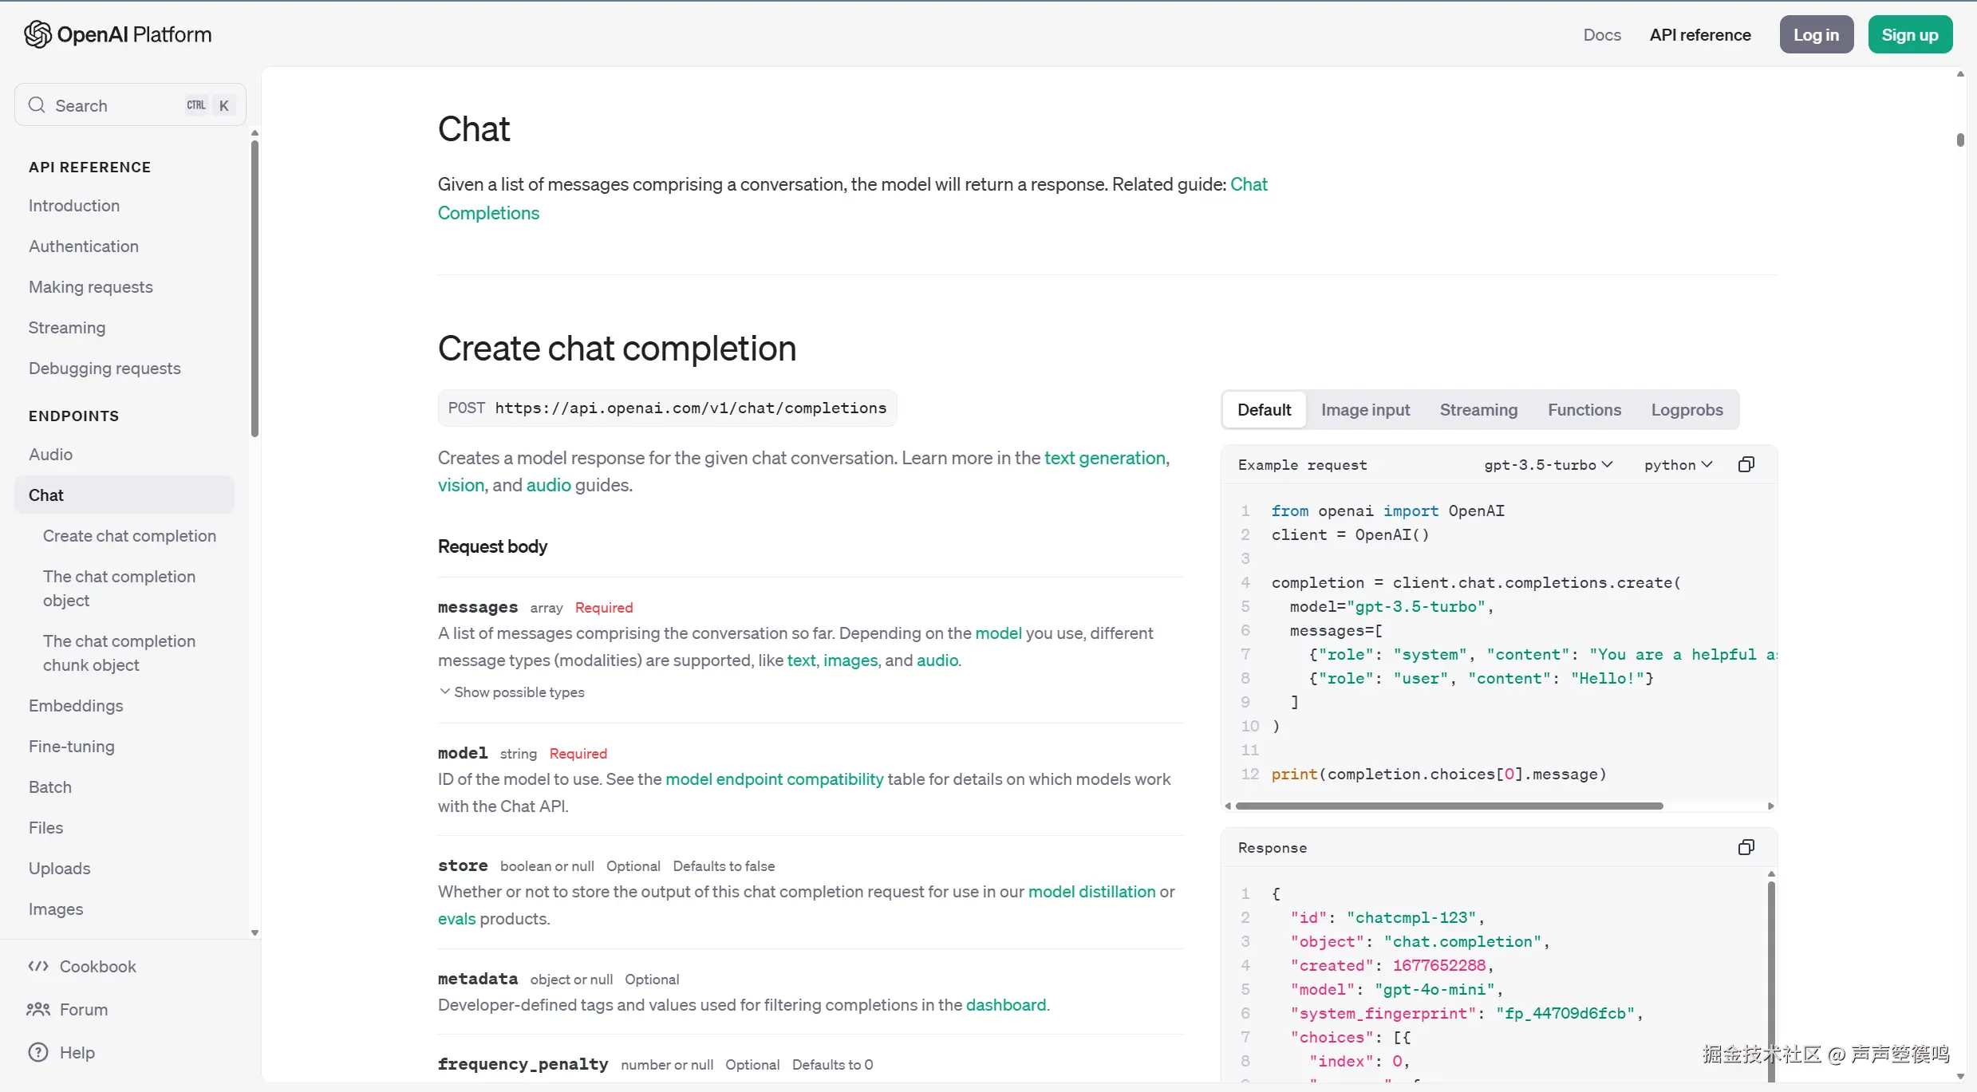Open the Cookbook code icon
Viewport: 1977px width, 1092px height.
click(38, 967)
